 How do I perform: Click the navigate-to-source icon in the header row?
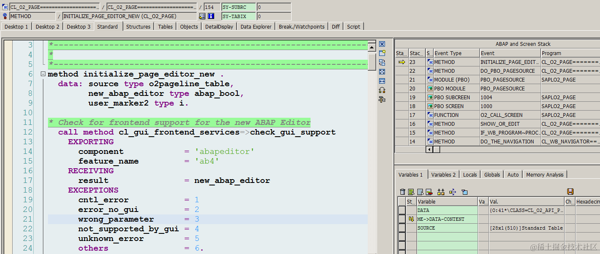click(x=202, y=16)
